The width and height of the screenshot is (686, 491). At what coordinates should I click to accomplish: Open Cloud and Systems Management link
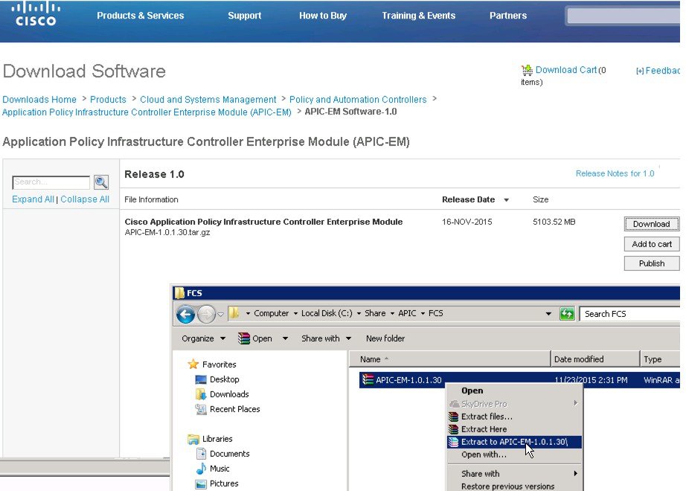(208, 100)
